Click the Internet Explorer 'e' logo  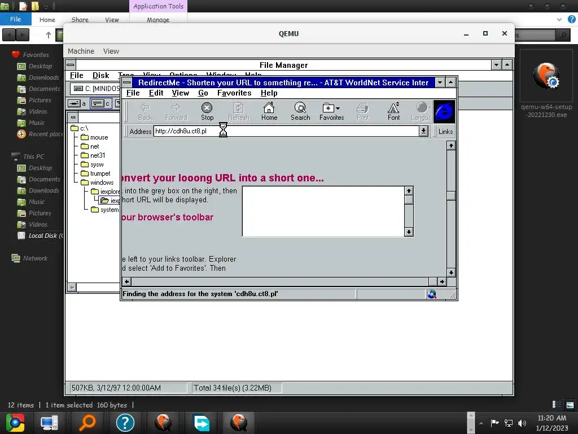coord(444,111)
